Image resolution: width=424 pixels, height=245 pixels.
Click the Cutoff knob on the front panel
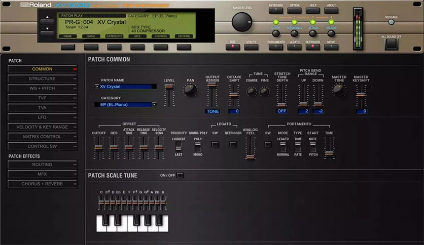(276, 33)
